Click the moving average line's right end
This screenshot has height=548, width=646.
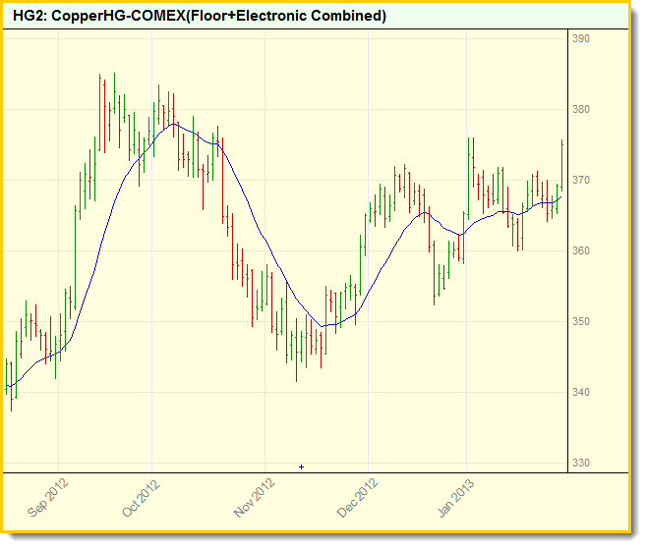[562, 195]
